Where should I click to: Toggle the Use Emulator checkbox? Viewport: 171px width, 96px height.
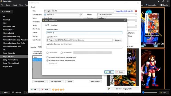click(61, 53)
